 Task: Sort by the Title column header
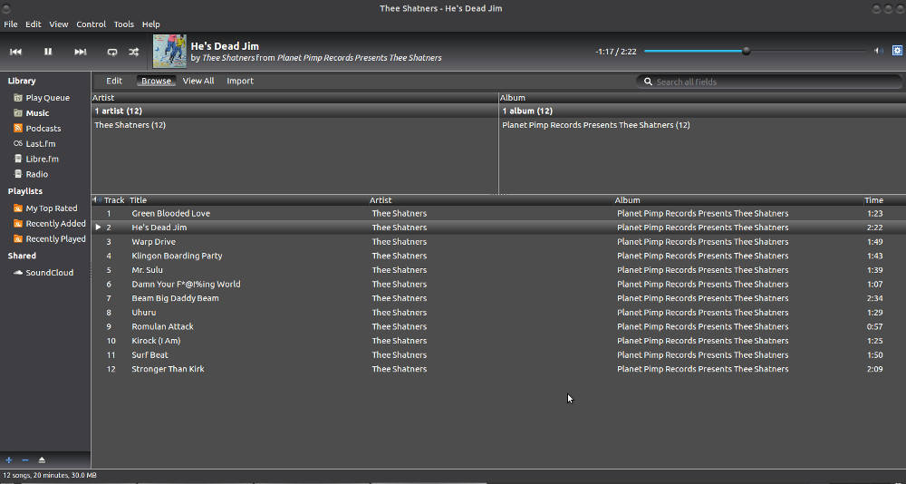[x=248, y=200]
